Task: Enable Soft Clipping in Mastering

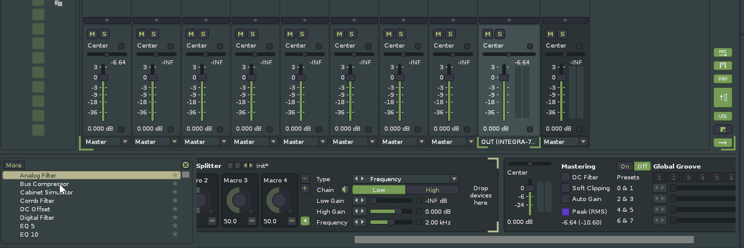Action: coord(566,188)
